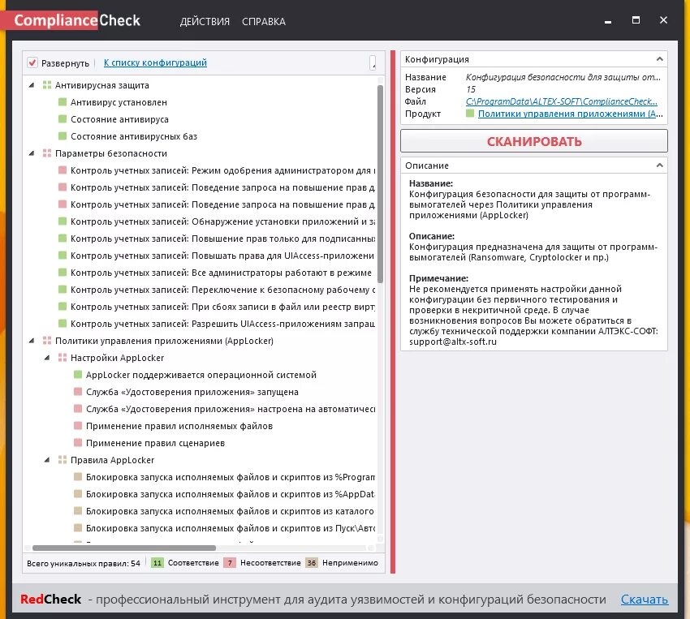The image size is (690, 619).
Task: Click the beige icon of Блокировка из %Program rule
Action: 78,477
